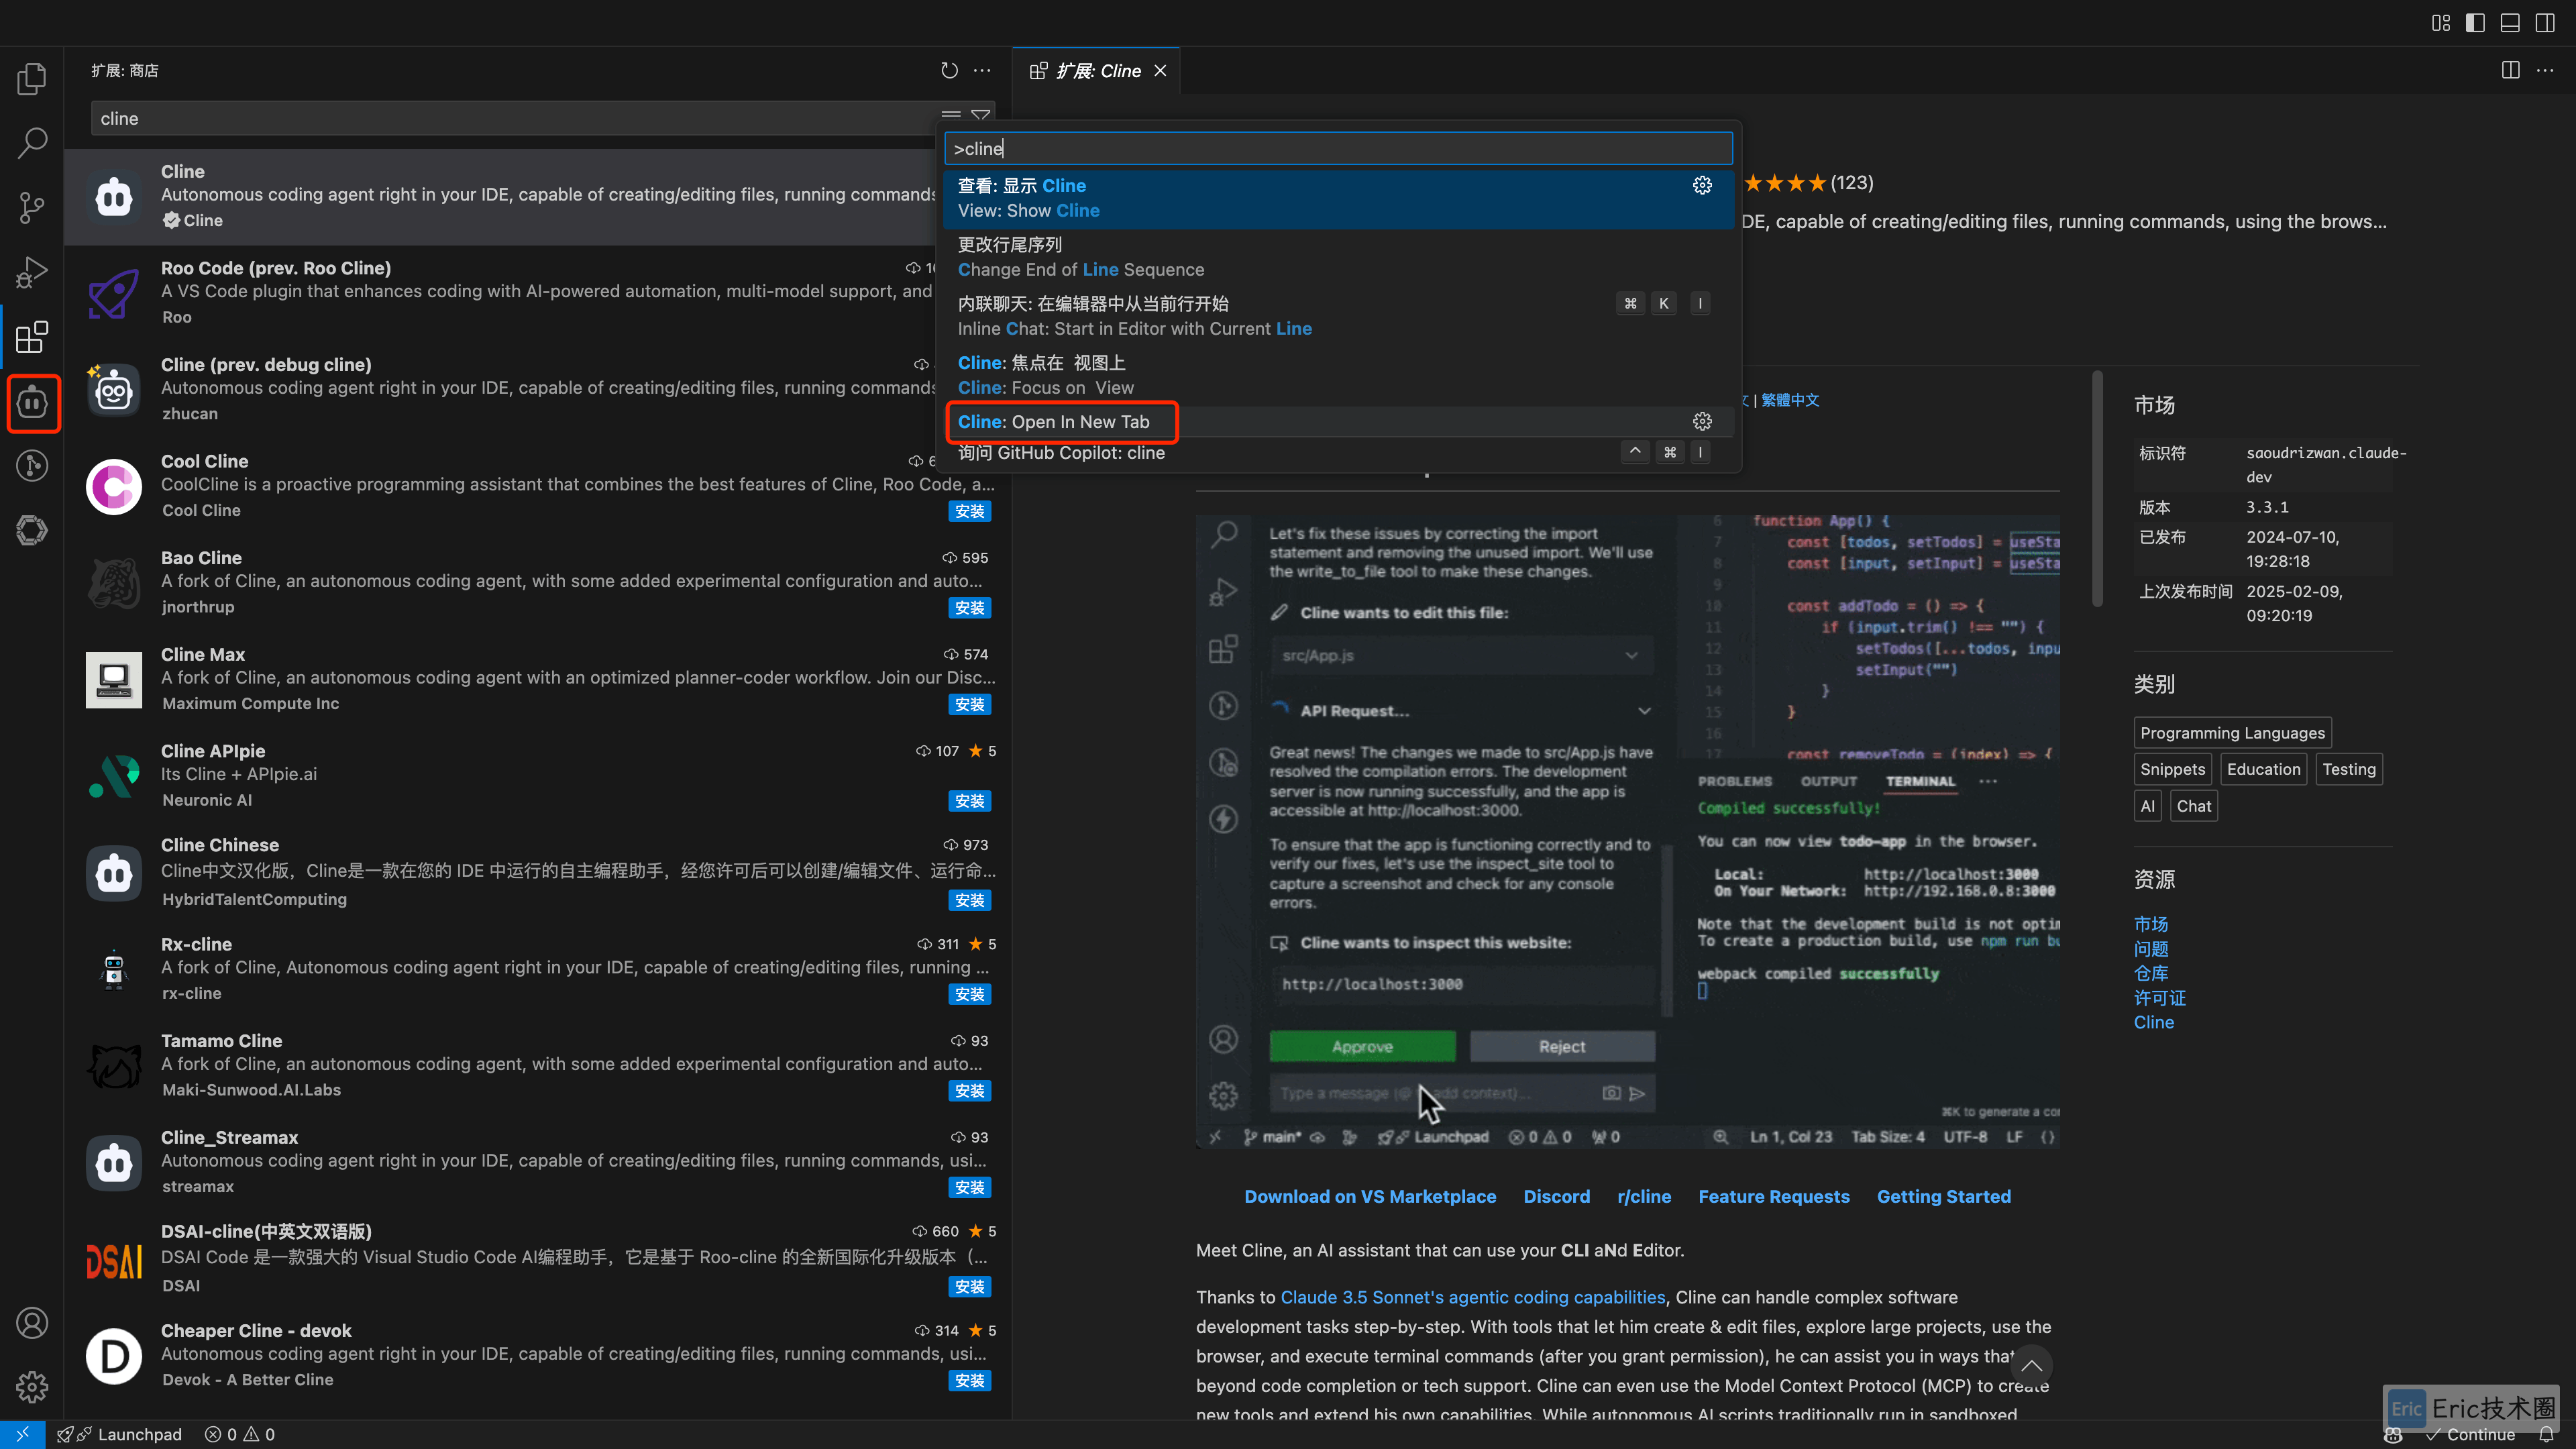Open the GitLens icon in activity bar

pos(32,466)
